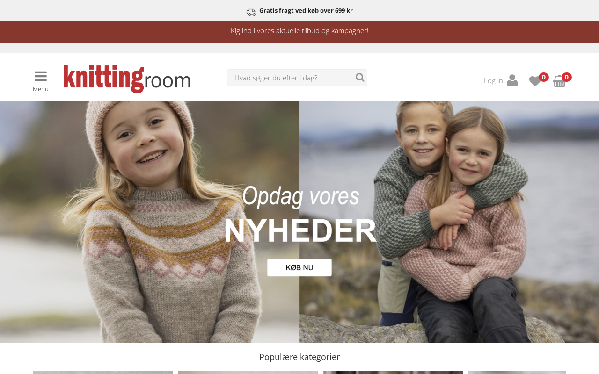Open the first popular category thumbnail
The height and width of the screenshot is (374, 599).
pyautogui.click(x=103, y=373)
